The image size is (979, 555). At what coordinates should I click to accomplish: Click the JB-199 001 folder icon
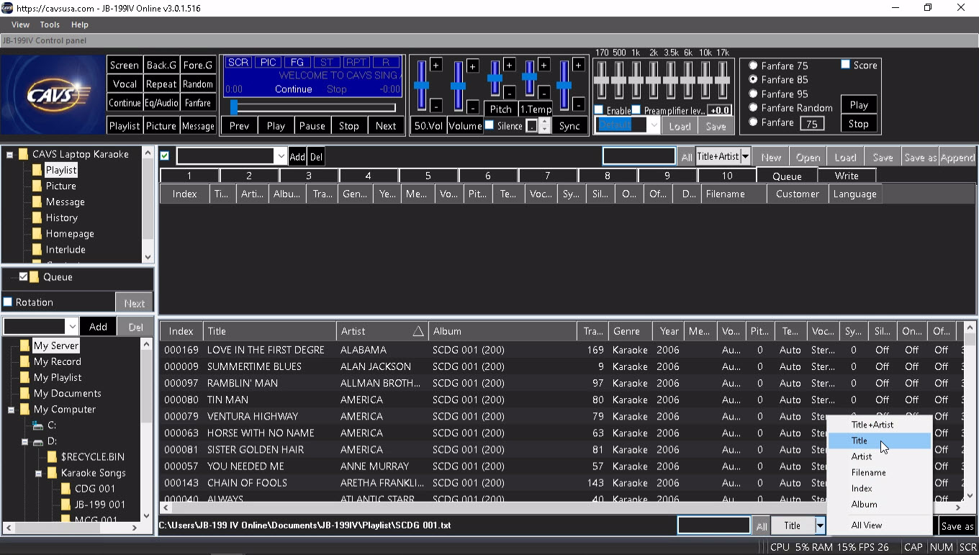point(66,504)
